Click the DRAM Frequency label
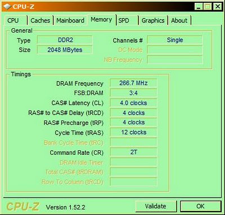The image size is (225, 215). [80, 83]
